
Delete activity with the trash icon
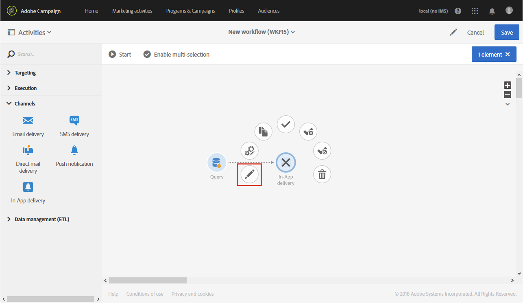(x=322, y=175)
